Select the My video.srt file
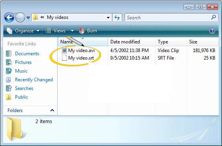This screenshot has width=222, height=146. [81, 58]
